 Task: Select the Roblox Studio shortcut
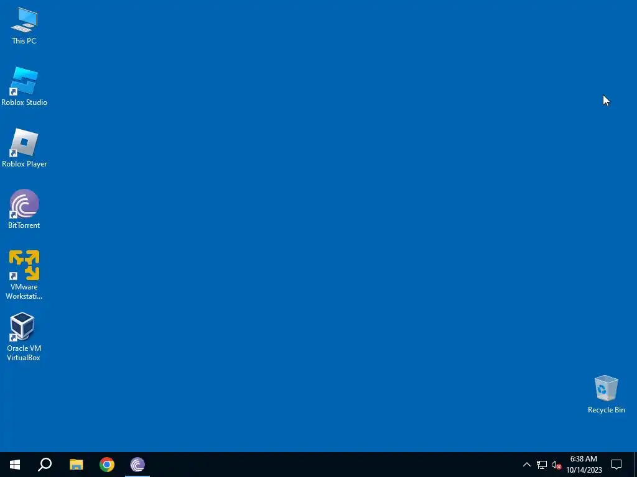(24, 87)
